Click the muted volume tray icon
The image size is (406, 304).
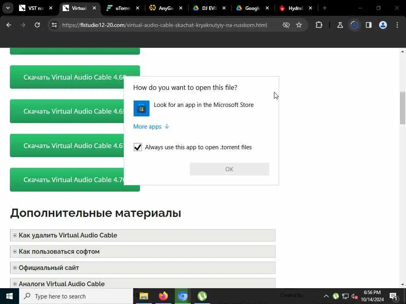(x=354, y=296)
